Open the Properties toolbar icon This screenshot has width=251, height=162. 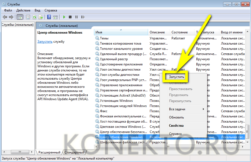(28, 17)
